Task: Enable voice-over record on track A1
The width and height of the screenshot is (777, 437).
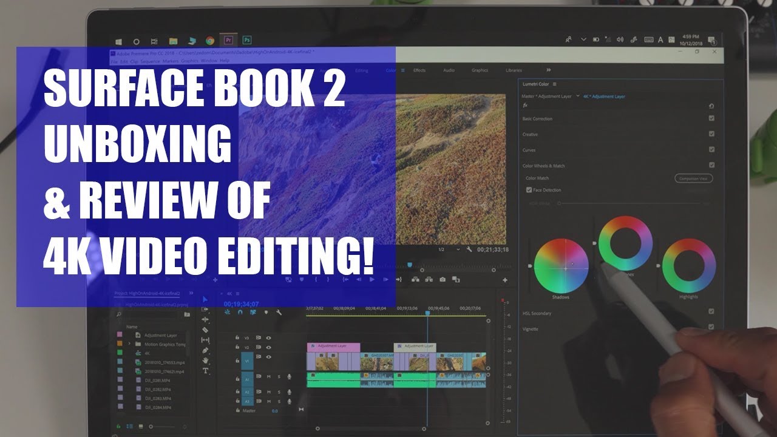Action: tap(290, 377)
